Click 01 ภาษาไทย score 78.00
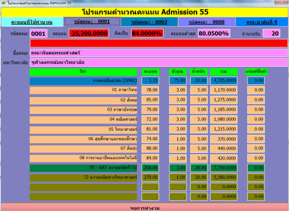The width and height of the screenshot is (289, 211). [150, 90]
